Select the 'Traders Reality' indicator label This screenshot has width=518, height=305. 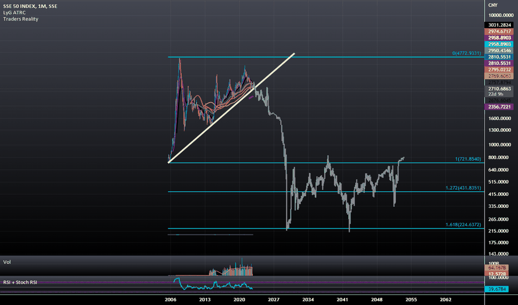coord(21,19)
